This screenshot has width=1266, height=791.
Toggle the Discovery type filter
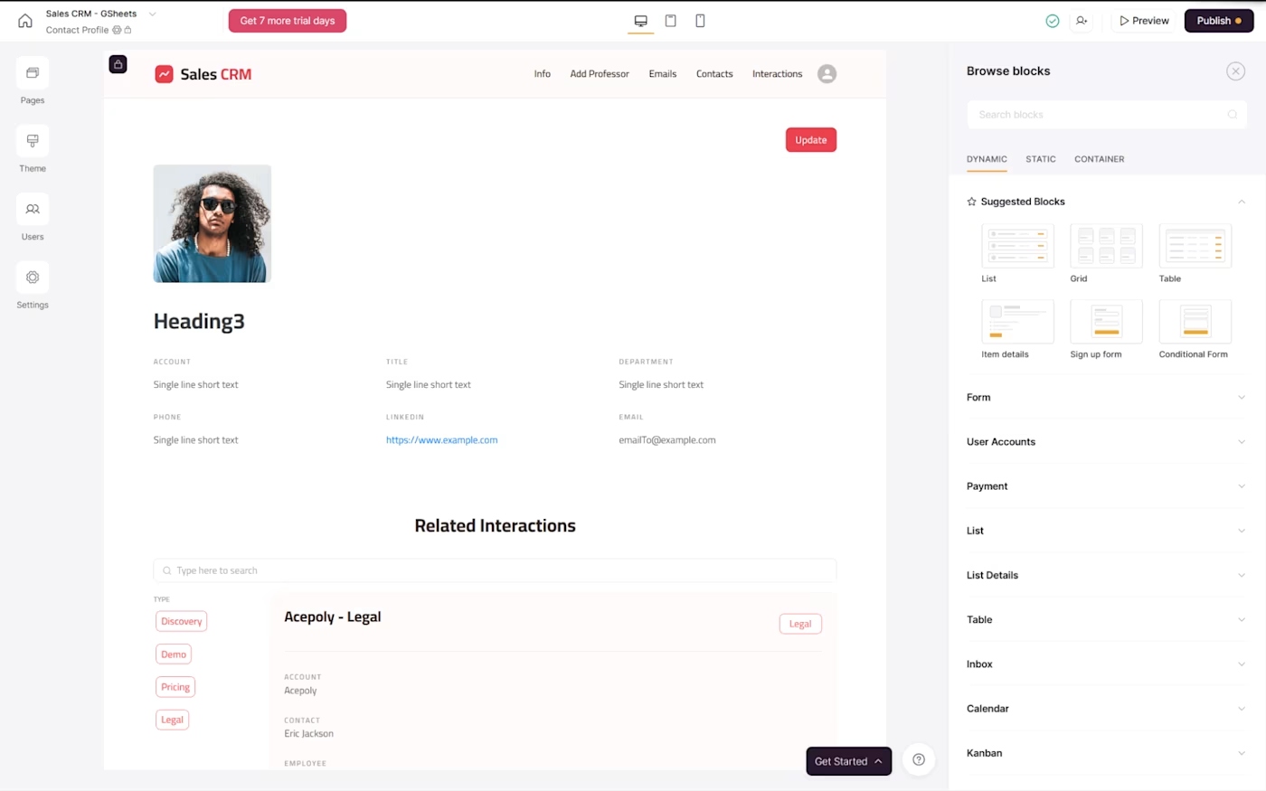coord(181,621)
